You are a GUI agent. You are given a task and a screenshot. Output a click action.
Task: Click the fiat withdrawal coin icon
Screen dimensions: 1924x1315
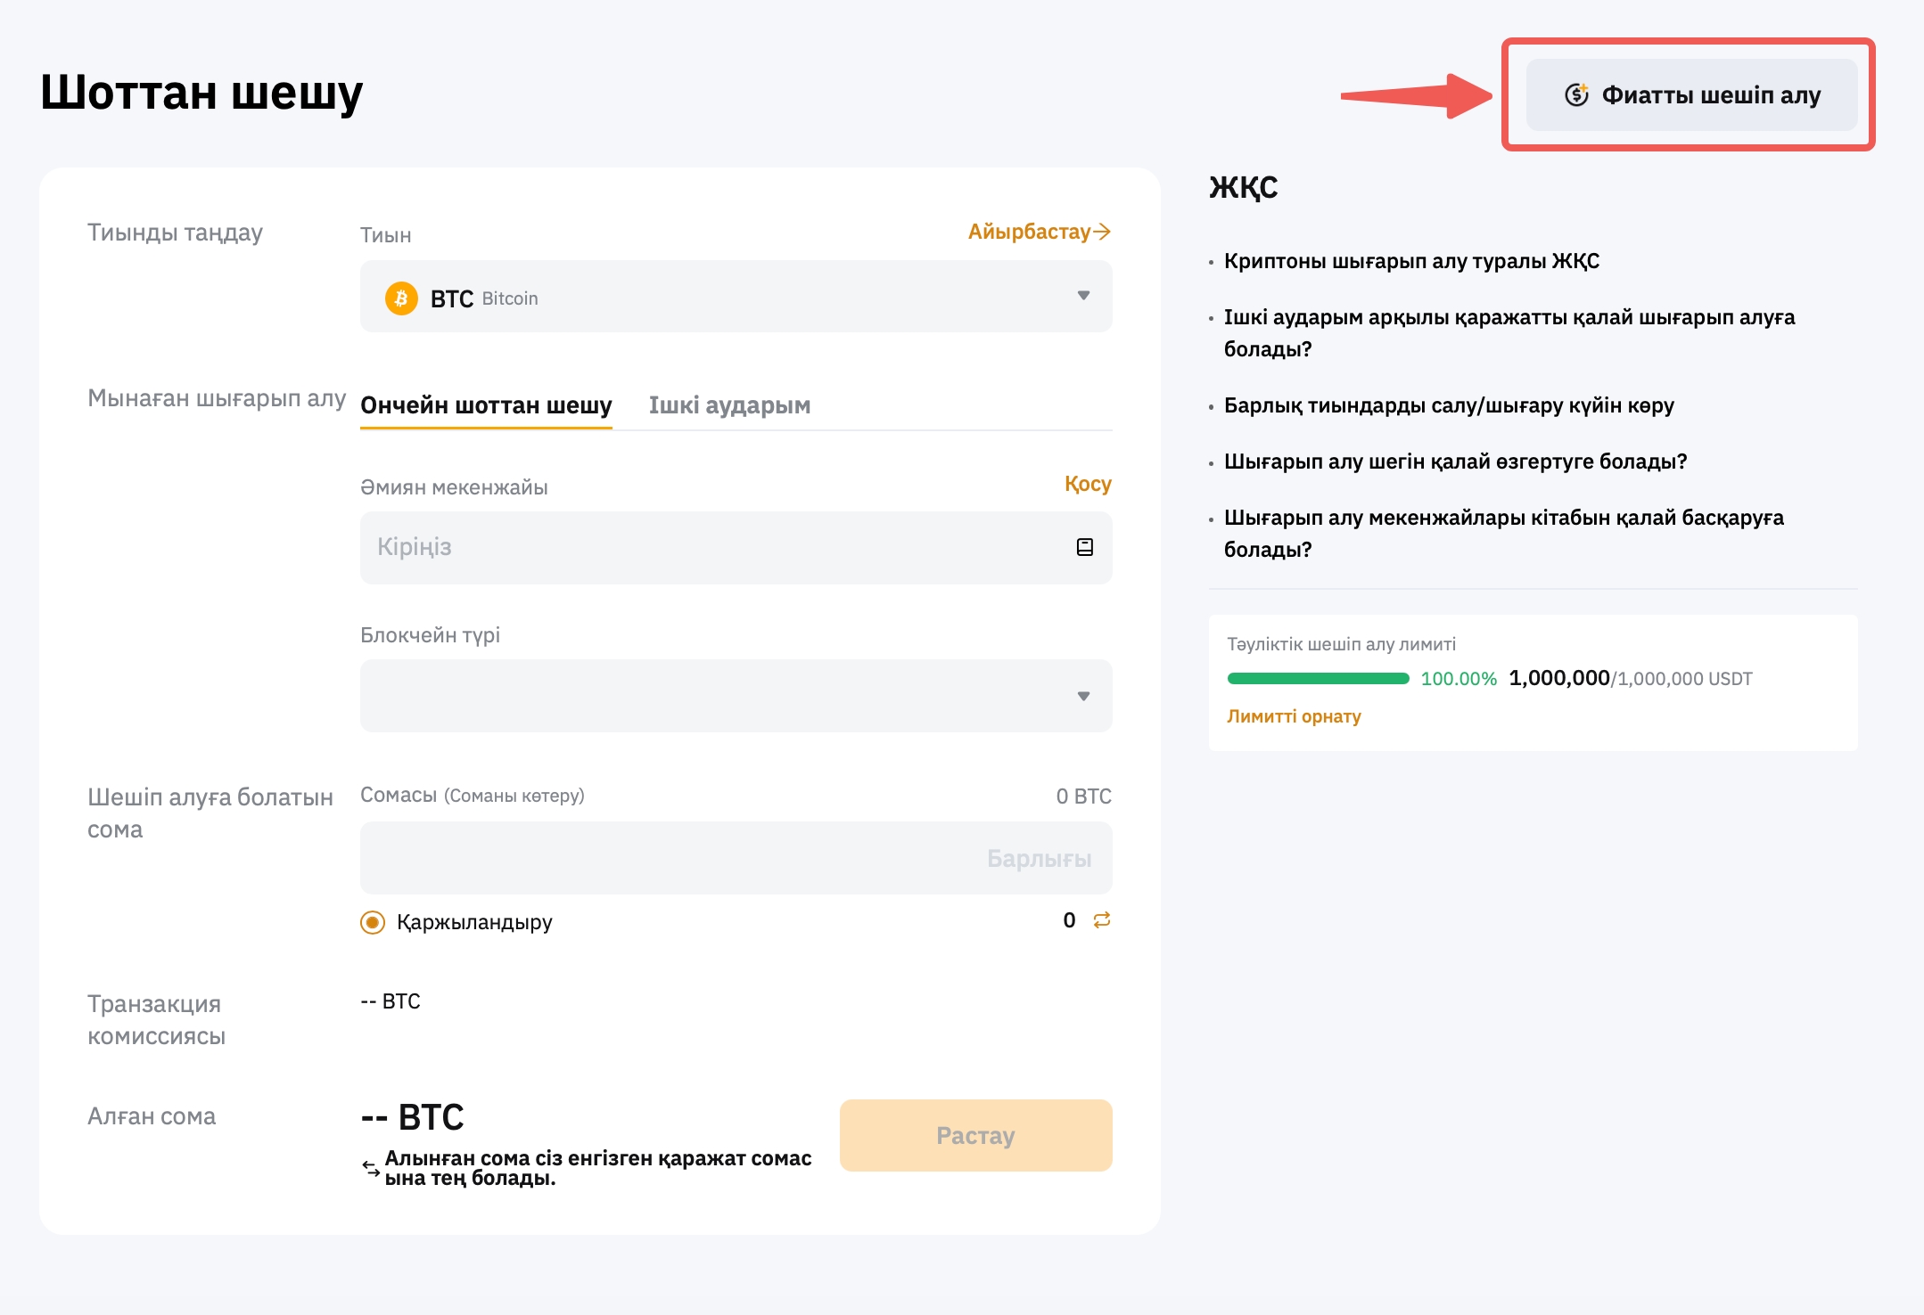1576,94
